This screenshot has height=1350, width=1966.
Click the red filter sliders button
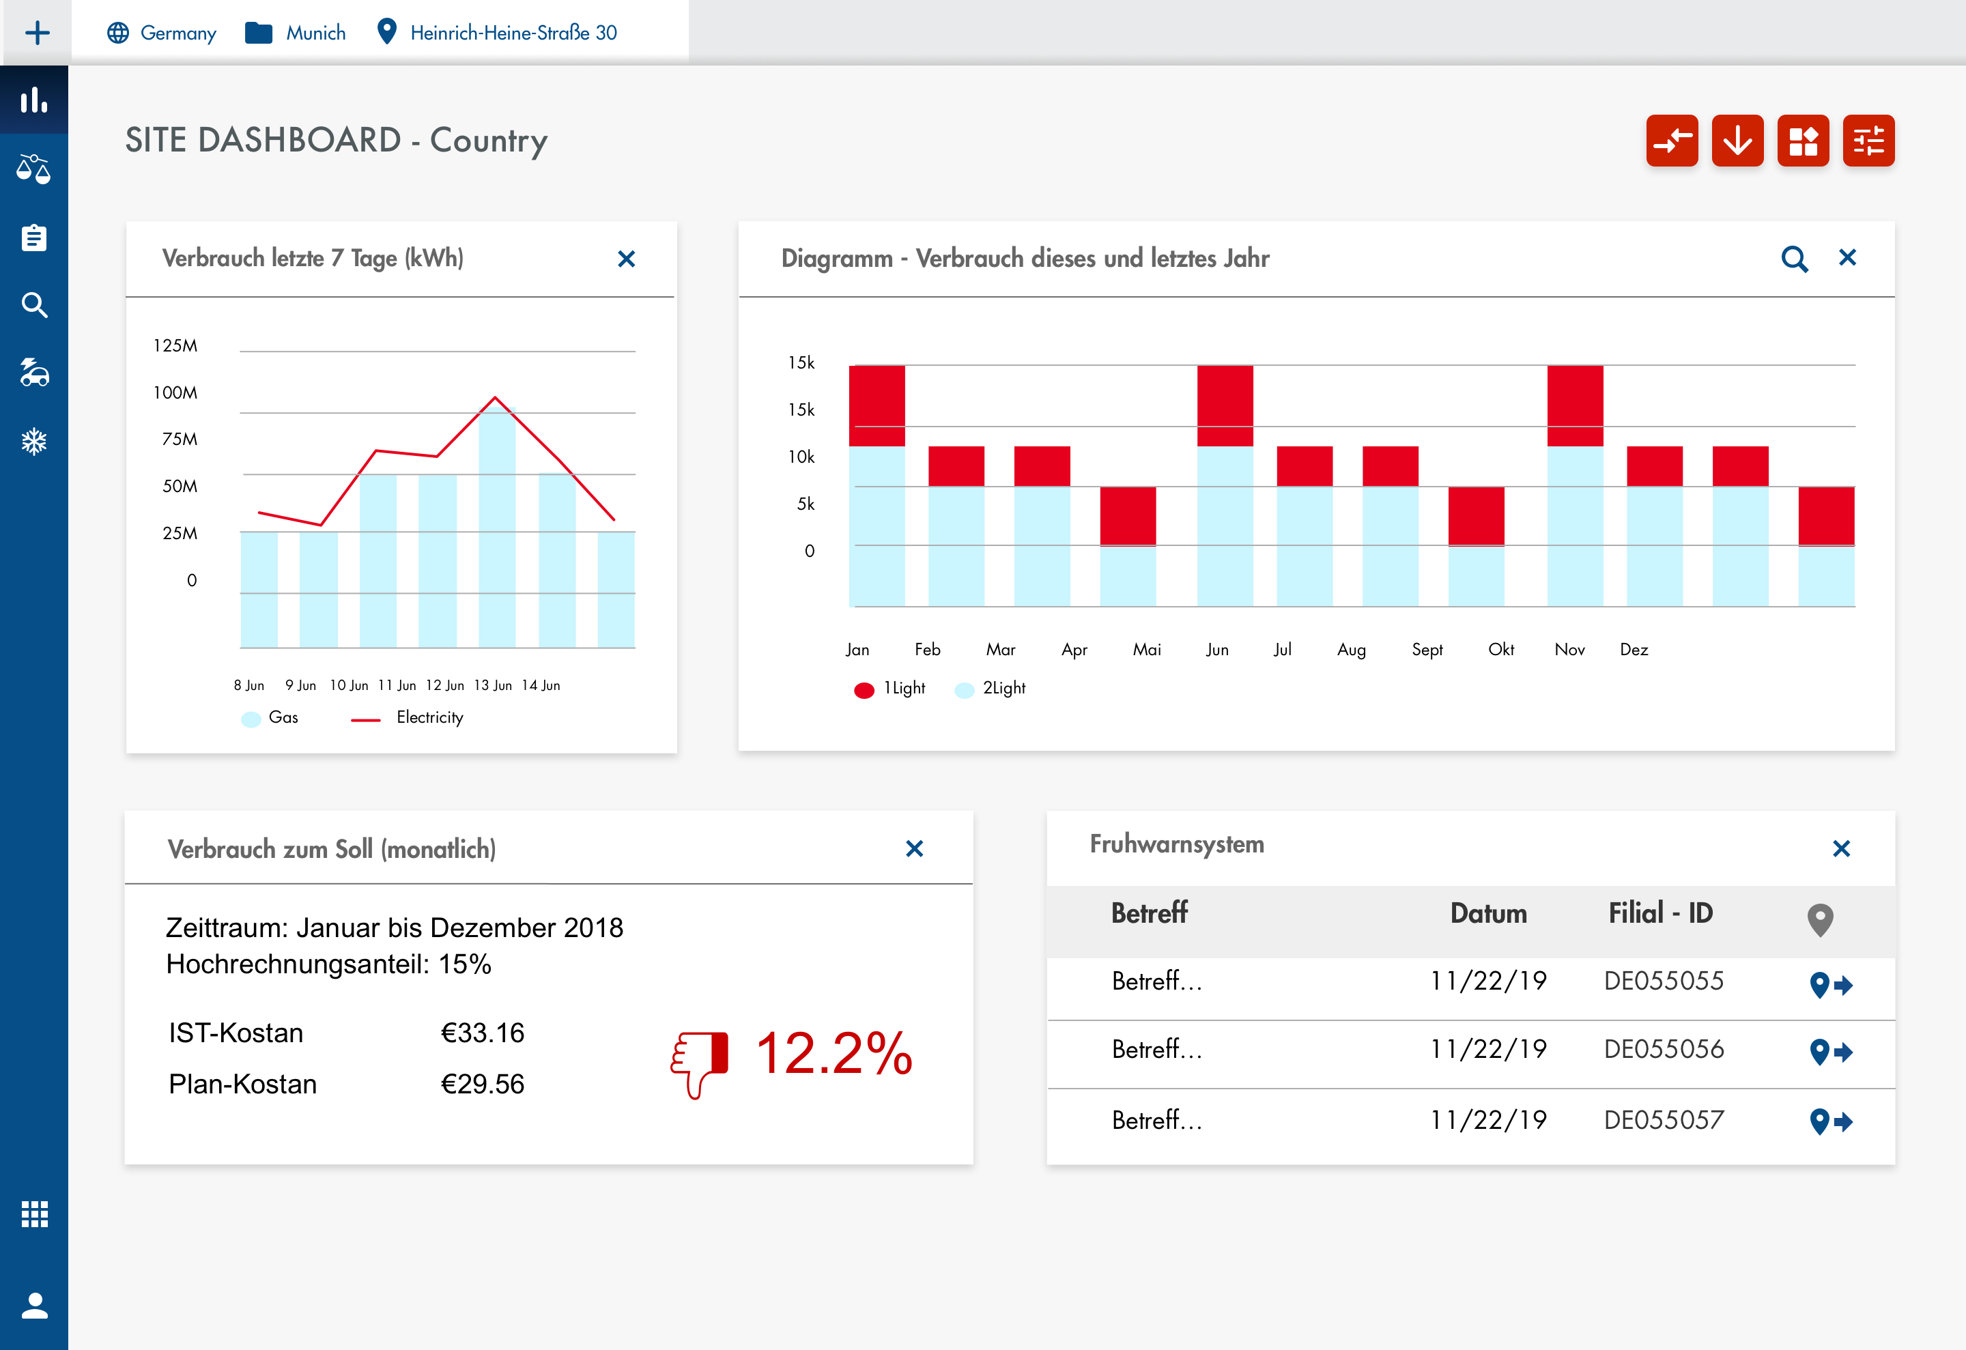(x=1868, y=141)
